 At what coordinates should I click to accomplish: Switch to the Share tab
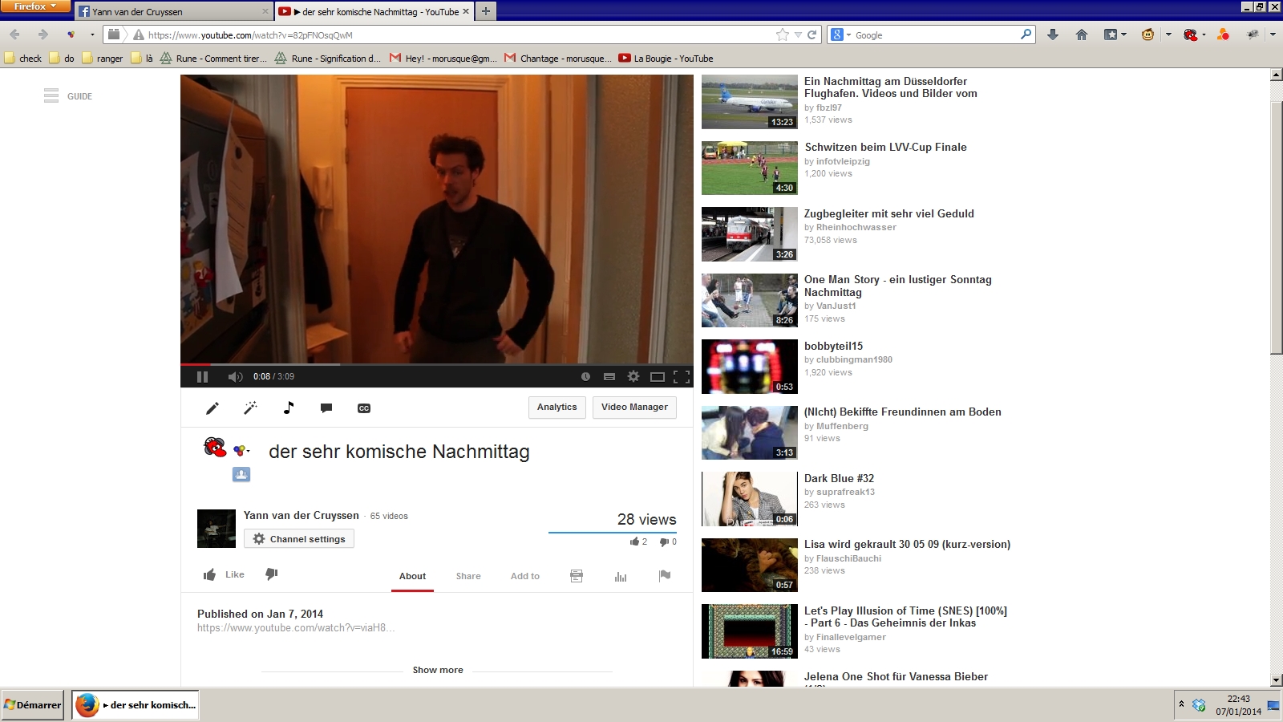click(468, 576)
